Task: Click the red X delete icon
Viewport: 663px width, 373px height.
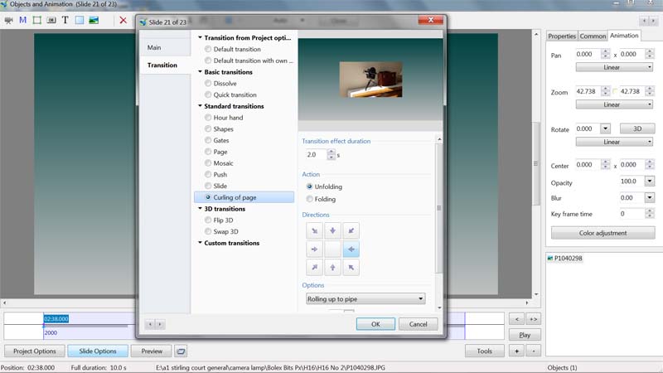Action: point(123,20)
